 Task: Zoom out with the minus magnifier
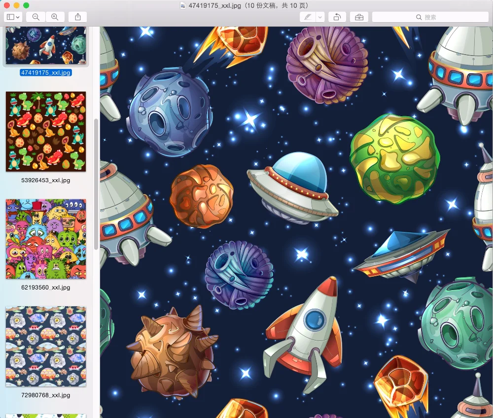click(36, 17)
